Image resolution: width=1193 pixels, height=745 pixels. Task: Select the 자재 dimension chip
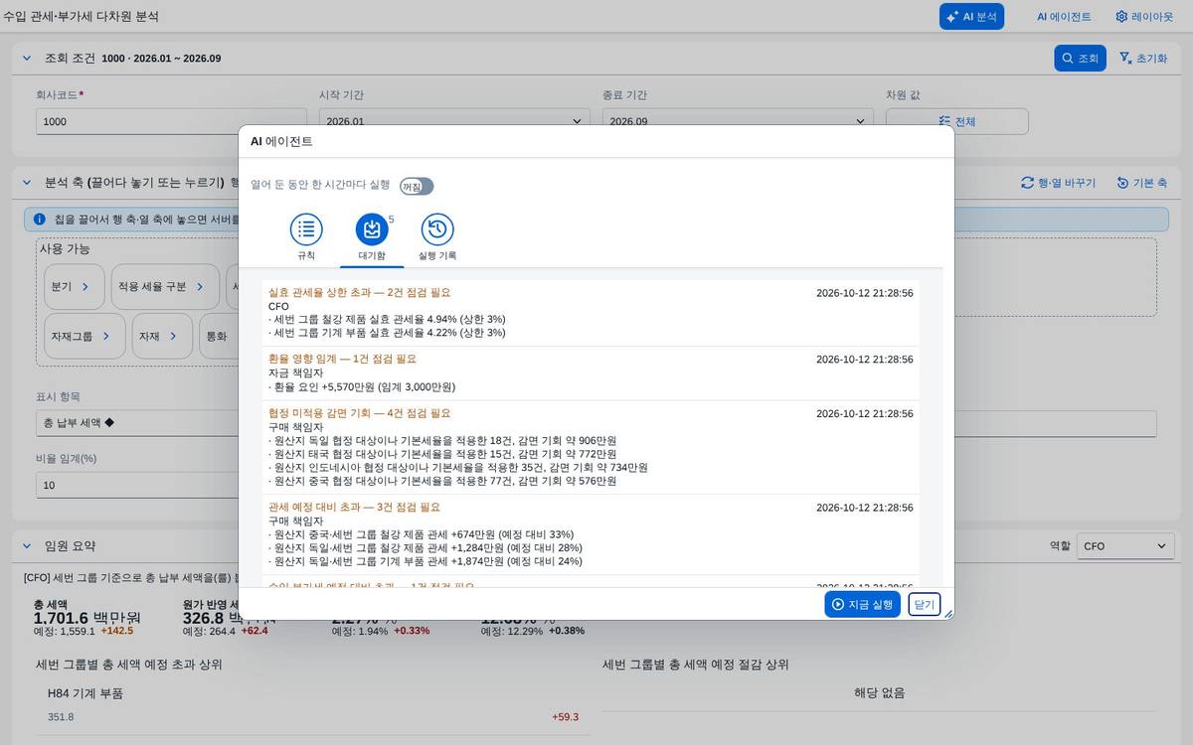[162, 337]
